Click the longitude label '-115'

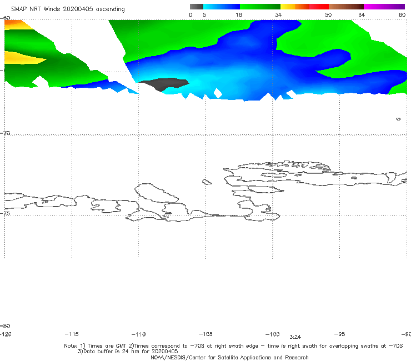(72, 334)
